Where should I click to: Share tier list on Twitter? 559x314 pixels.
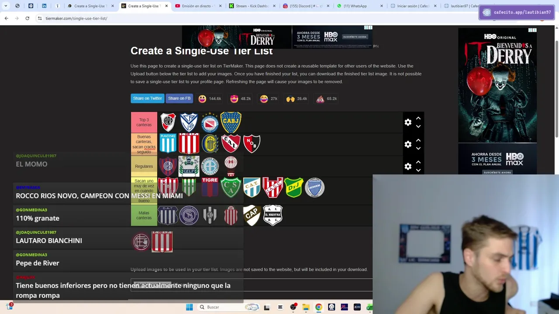point(147,99)
